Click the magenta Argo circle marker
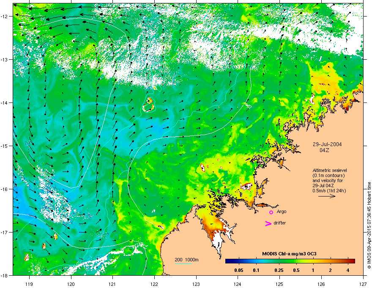Image resolution: width=372 pixels, height=288 pixels. [x=271, y=212]
